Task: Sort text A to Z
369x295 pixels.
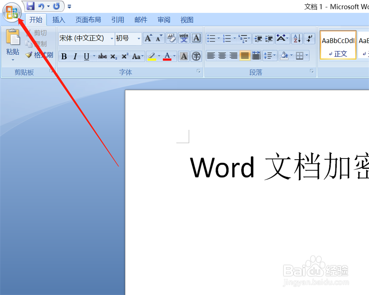Action: (297, 38)
